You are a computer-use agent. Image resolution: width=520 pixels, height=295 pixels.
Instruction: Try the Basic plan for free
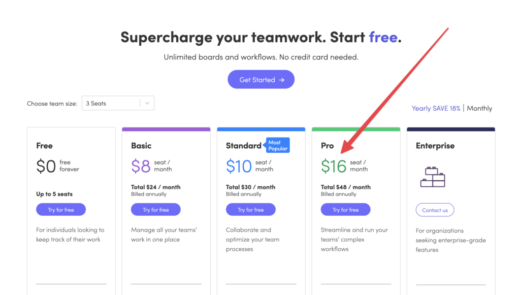[156, 210]
